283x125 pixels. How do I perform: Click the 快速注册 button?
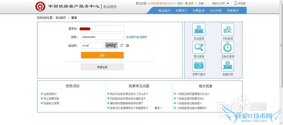(102, 67)
